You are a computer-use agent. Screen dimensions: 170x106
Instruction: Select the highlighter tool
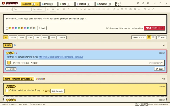tap(149, 9)
